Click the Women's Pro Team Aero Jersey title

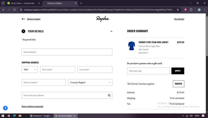(x=153, y=42)
